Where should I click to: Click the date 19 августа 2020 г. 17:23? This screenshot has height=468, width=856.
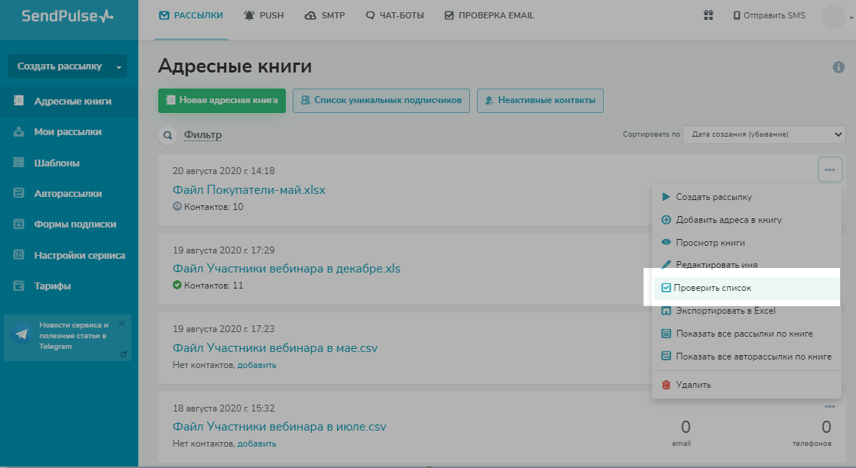(x=224, y=329)
